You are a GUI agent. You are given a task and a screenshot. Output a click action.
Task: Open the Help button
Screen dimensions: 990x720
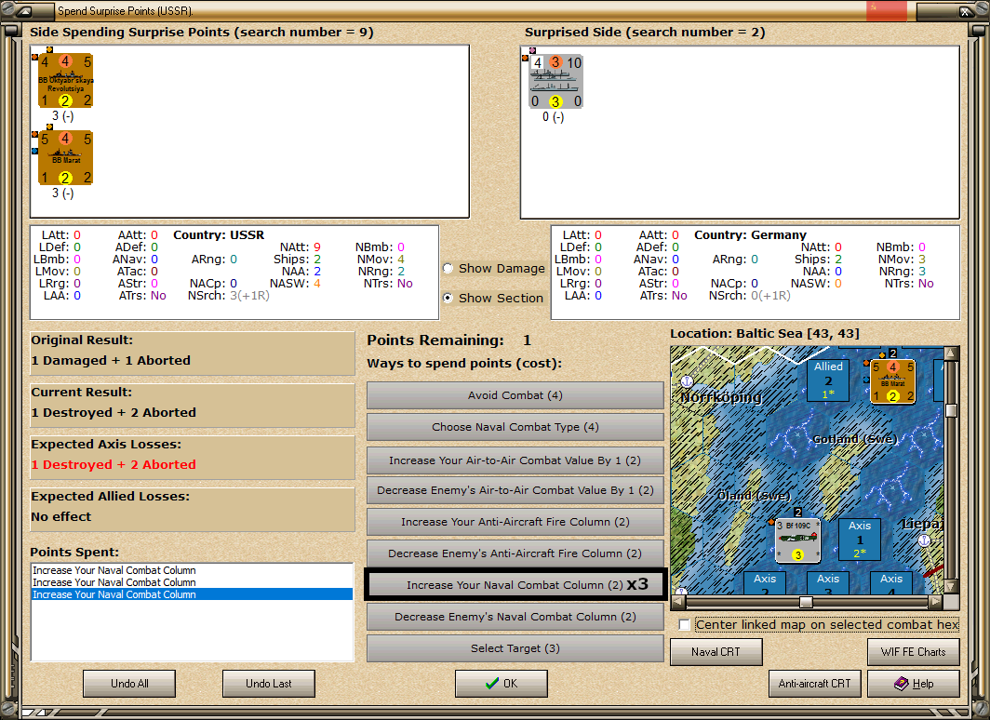914,684
